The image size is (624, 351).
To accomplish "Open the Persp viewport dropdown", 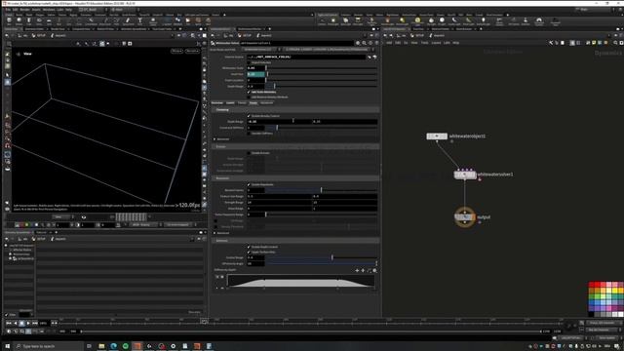I will coord(176,51).
